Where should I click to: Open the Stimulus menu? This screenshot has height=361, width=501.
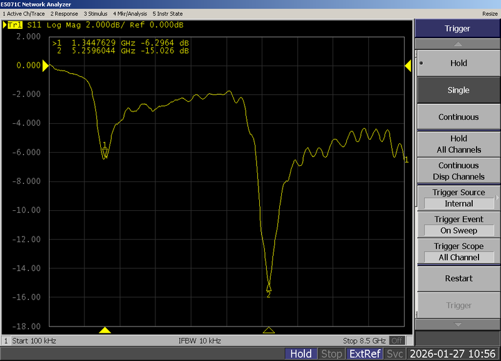tap(95, 13)
